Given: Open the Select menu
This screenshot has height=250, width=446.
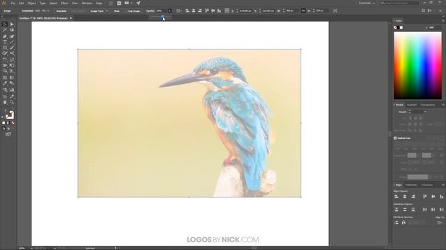Looking at the screenshot, I should [x=53, y=3].
